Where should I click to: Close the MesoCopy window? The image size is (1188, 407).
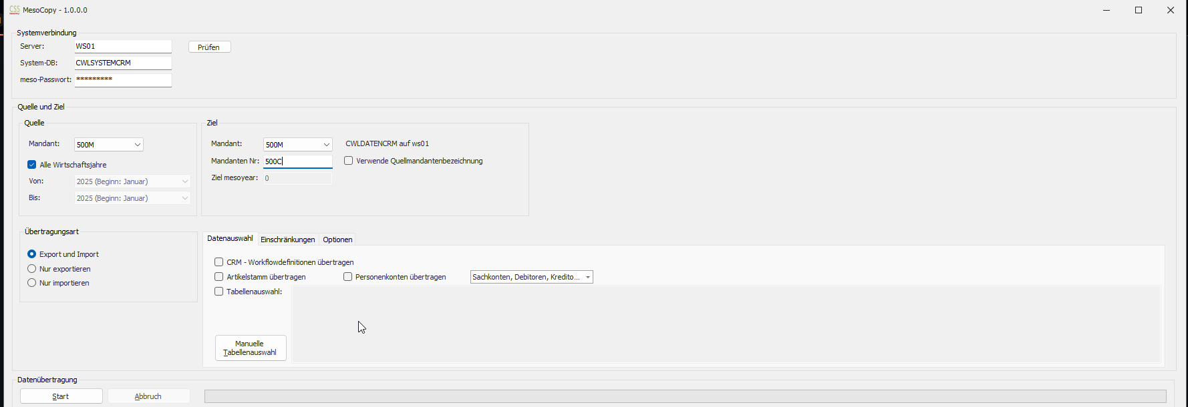[x=1171, y=10]
